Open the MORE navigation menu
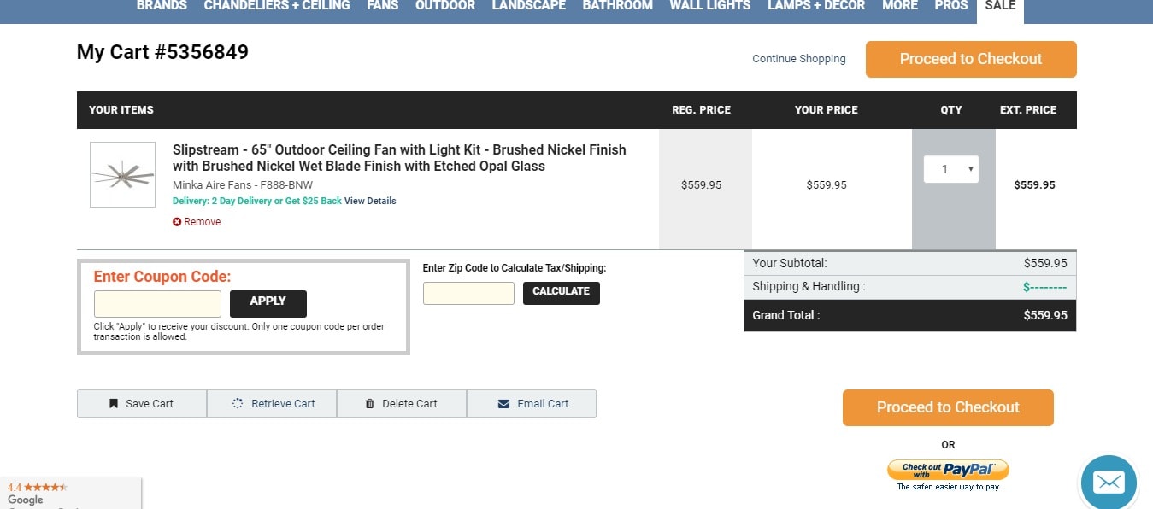Viewport: 1153px width, 509px height. pyautogui.click(x=900, y=5)
